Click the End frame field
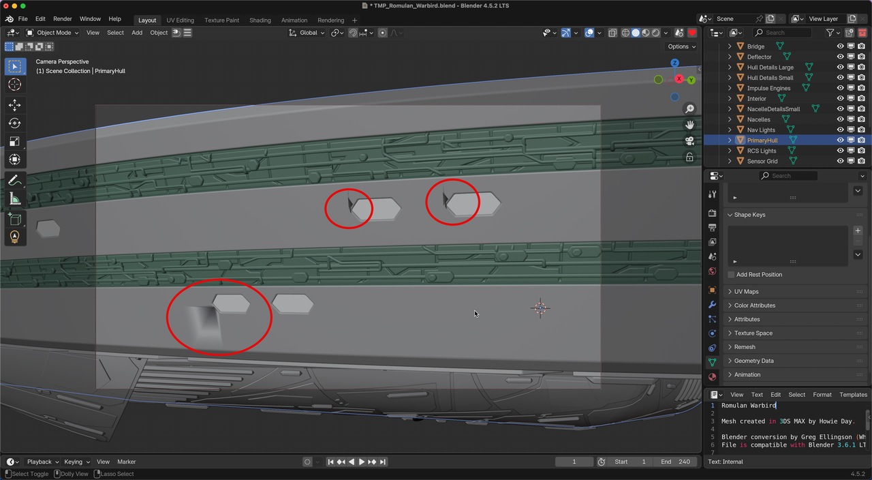This screenshot has width=872, height=480. click(675, 462)
